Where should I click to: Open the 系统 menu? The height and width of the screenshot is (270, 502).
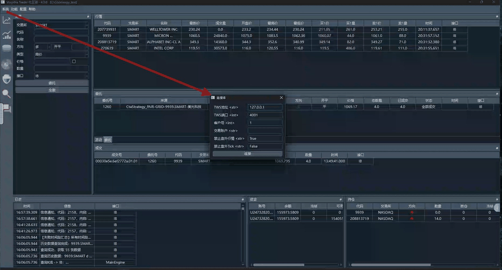click(5, 9)
